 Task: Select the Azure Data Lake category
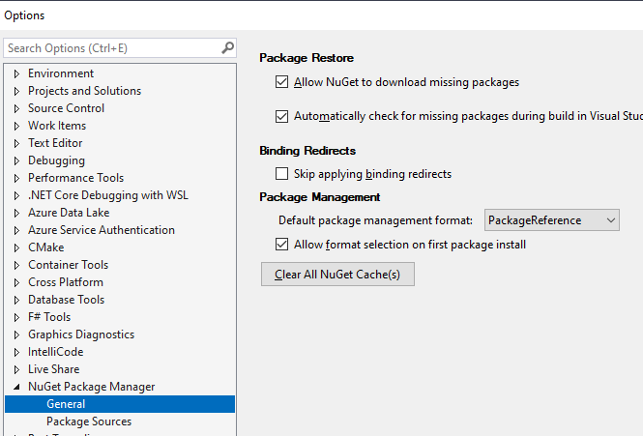[x=69, y=213]
